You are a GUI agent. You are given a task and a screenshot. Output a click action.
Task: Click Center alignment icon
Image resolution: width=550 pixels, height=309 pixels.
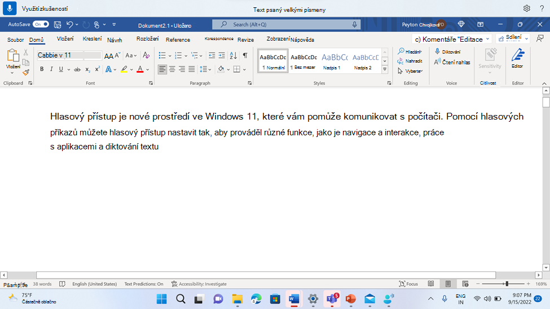coord(172,69)
